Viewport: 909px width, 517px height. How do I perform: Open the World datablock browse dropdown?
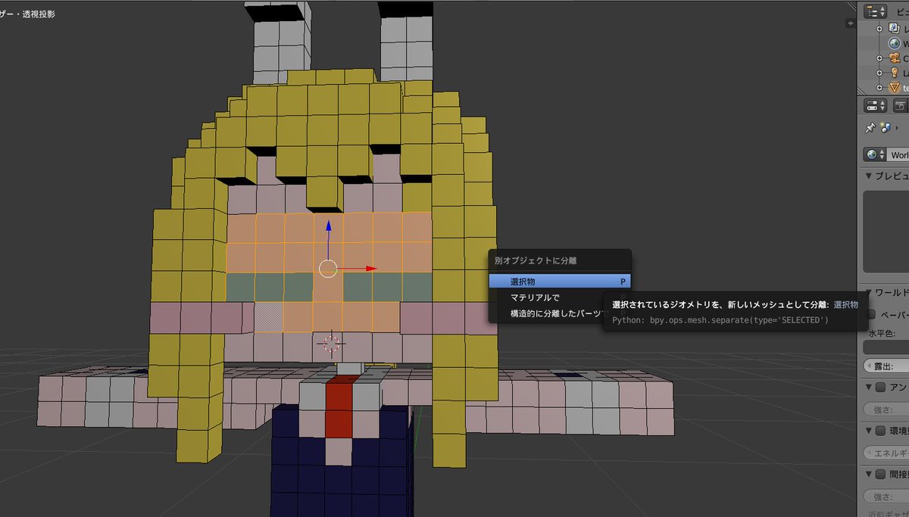875,154
